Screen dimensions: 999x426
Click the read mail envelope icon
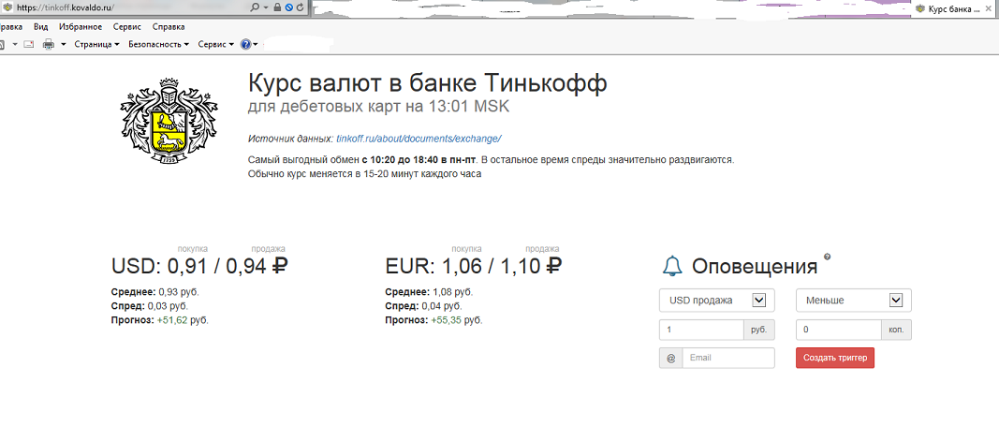pyautogui.click(x=29, y=45)
